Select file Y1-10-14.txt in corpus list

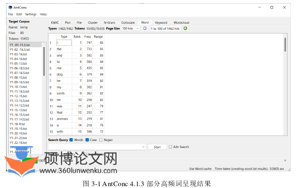(x=18, y=87)
